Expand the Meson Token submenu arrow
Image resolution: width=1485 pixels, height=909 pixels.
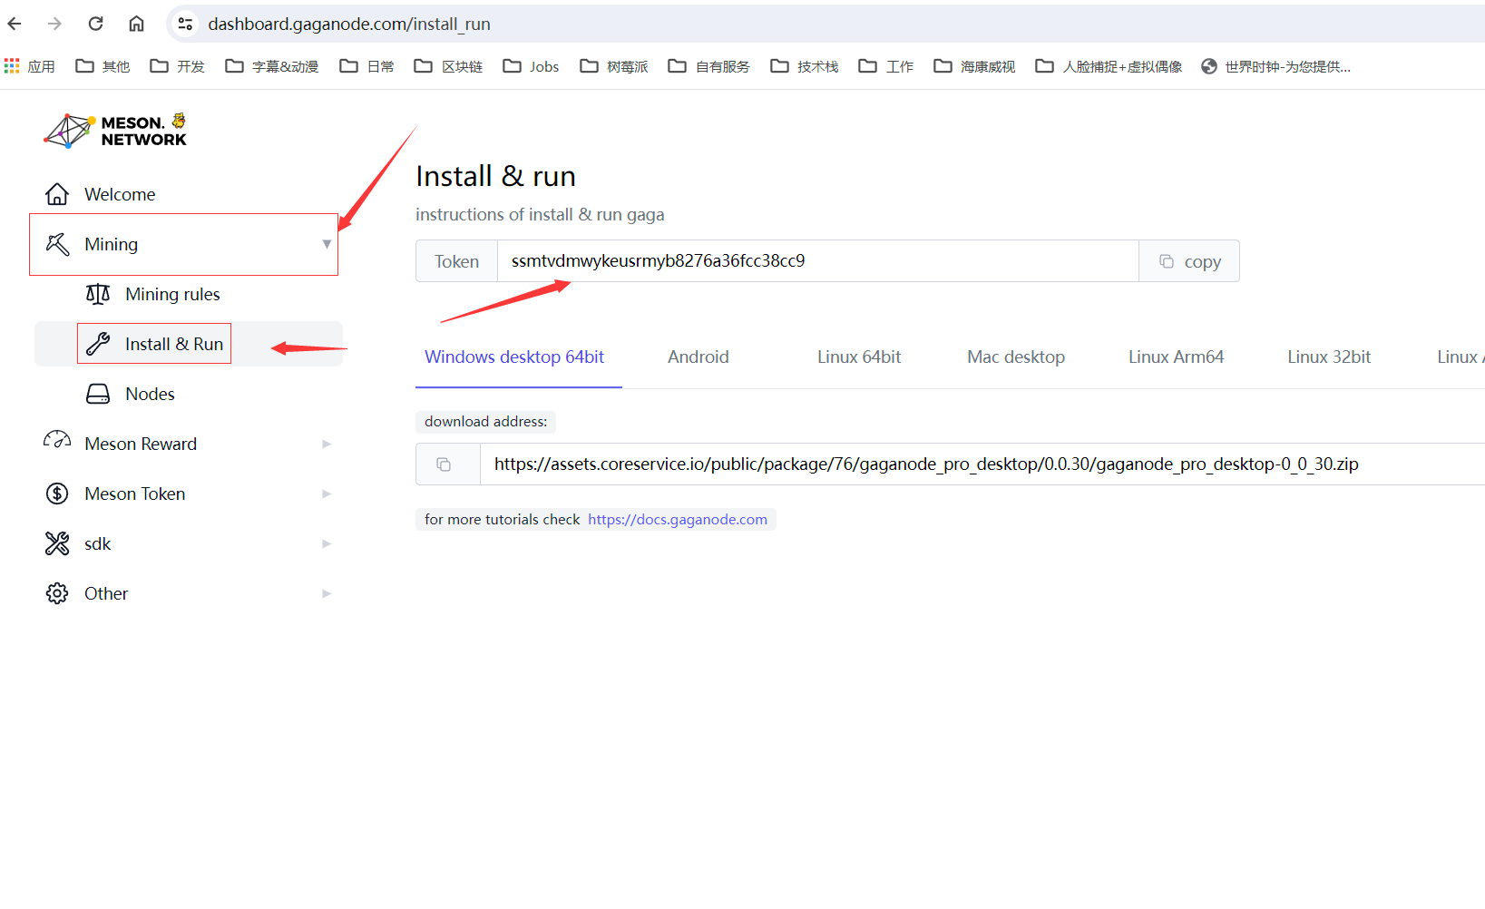(327, 494)
